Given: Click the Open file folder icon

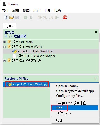Looking at the screenshot, I should 11,17.
